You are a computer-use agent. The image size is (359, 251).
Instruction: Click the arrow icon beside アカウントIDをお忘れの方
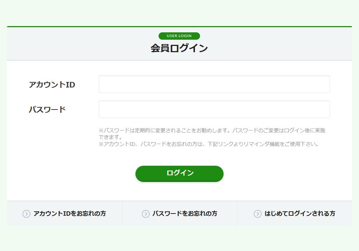point(26,214)
